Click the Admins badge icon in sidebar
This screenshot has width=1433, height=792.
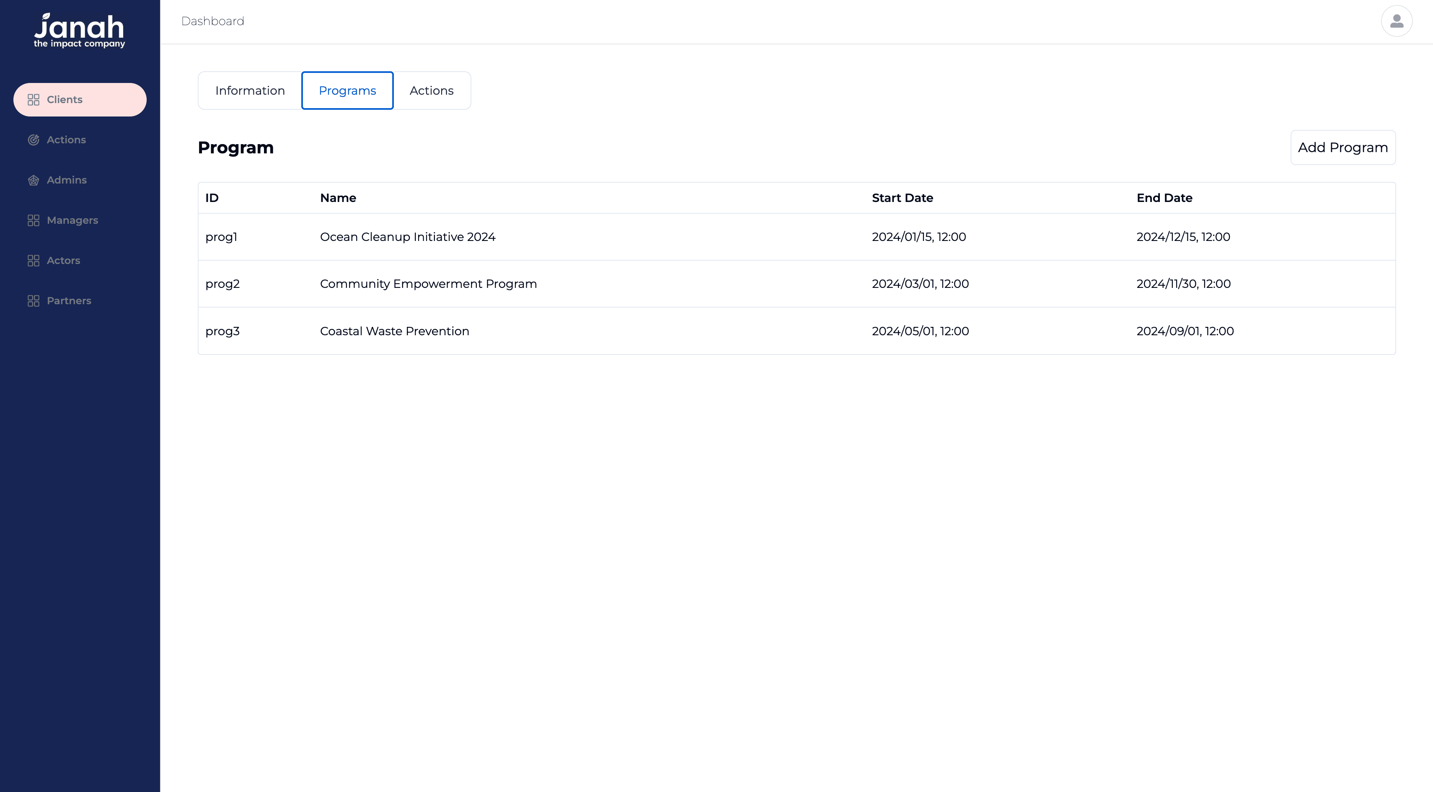pos(34,180)
